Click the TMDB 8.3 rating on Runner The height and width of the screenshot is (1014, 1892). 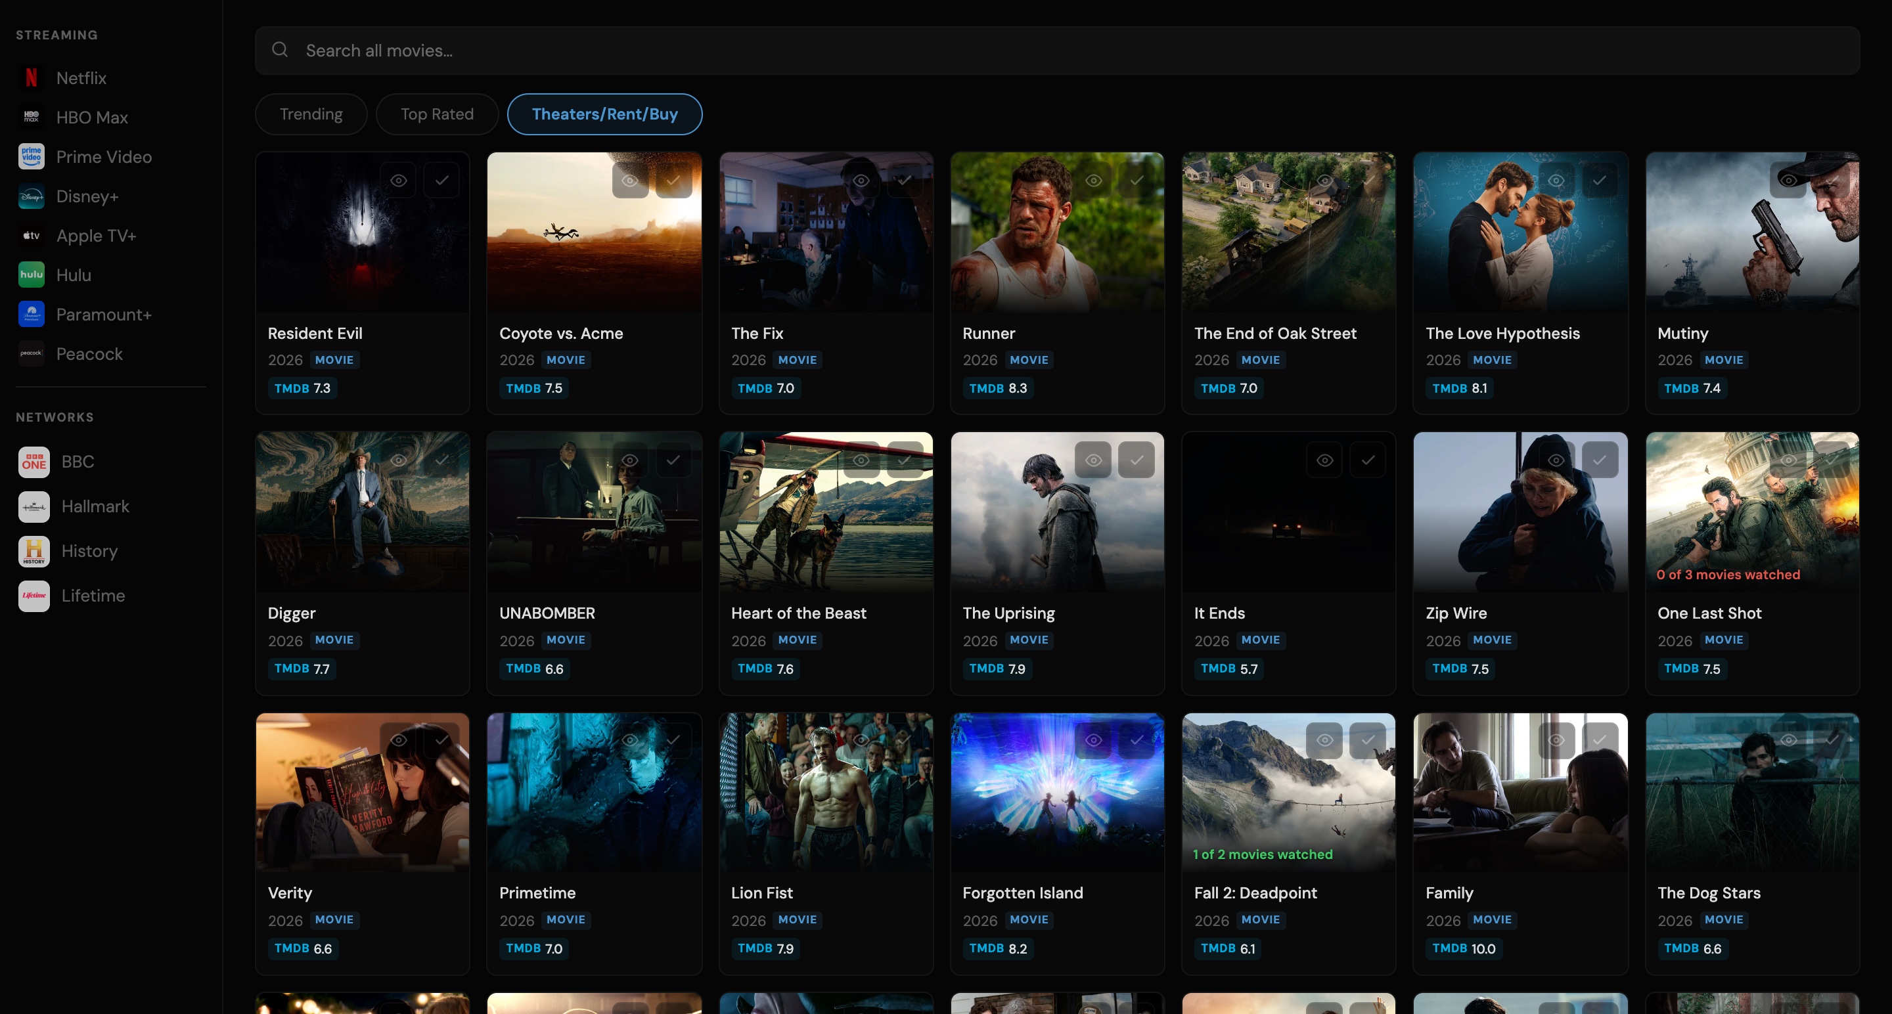(997, 388)
